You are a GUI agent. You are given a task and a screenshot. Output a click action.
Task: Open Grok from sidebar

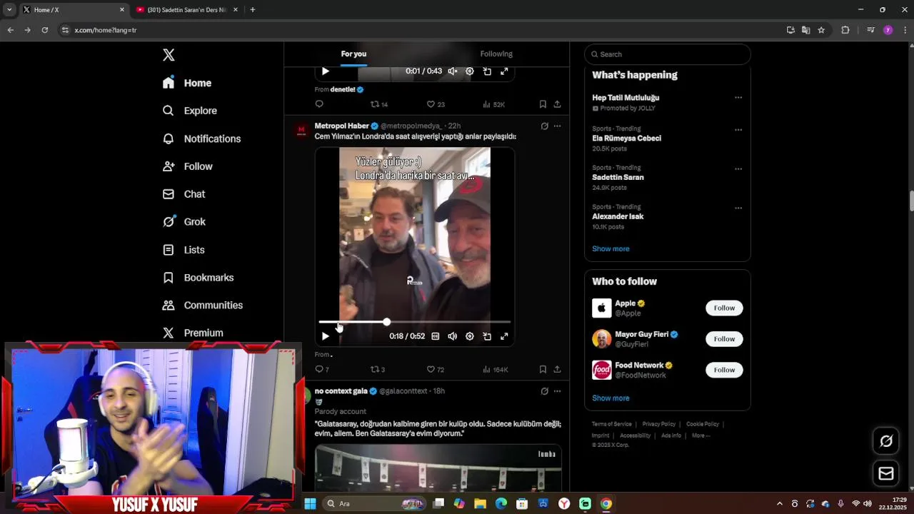tap(185, 222)
